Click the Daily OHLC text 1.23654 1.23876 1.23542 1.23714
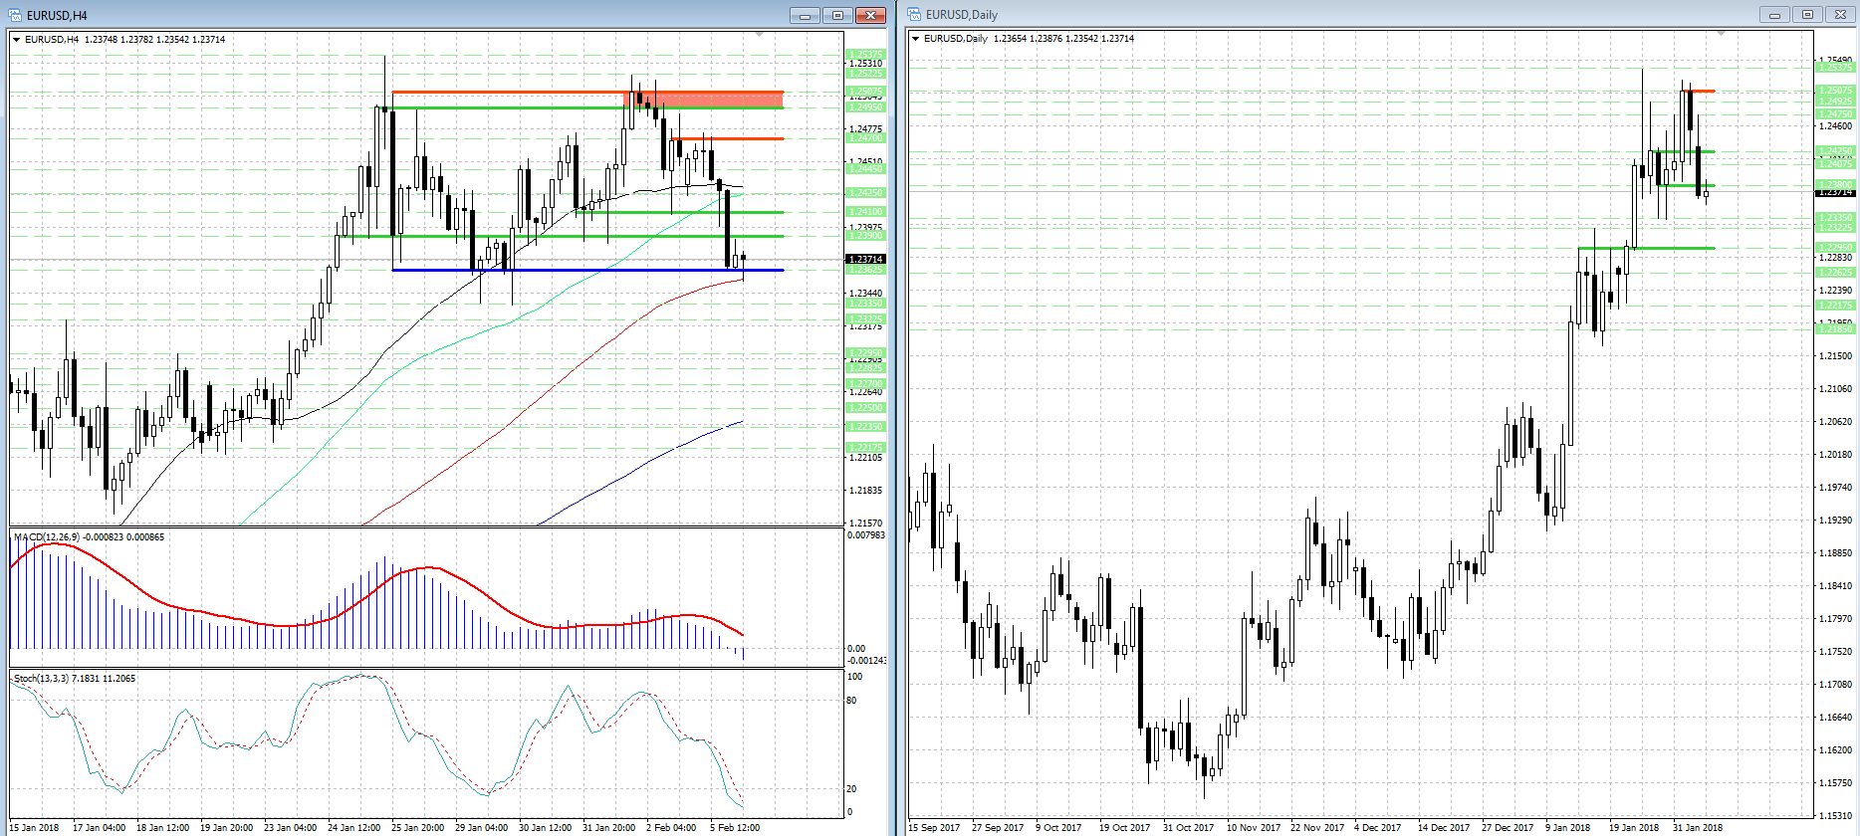Image resolution: width=1860 pixels, height=836 pixels. (x=1064, y=39)
